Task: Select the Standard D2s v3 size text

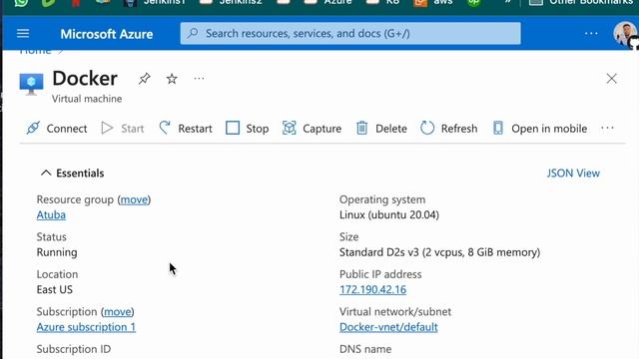Action: (x=439, y=252)
